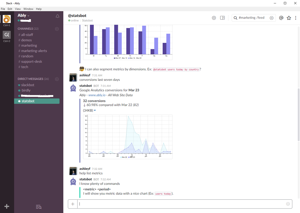Click ashleyf username on 7:31 AM message
The width and height of the screenshot is (300, 213).
click(85, 75)
